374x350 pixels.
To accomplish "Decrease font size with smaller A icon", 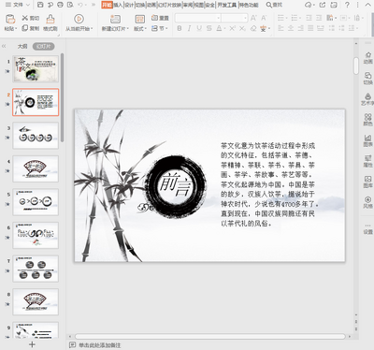I will [x=264, y=18].
